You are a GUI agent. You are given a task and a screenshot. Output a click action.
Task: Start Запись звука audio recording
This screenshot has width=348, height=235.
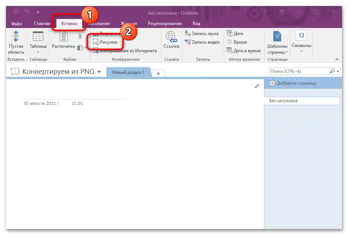tap(202, 34)
